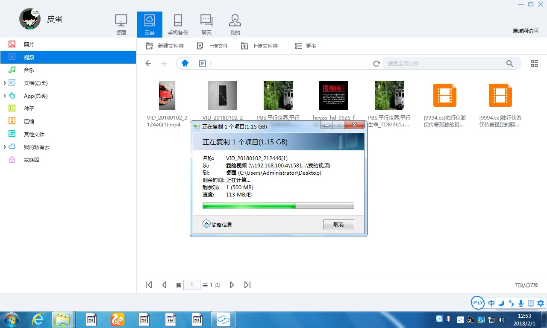The height and width of the screenshot is (328, 547).
Task: Expand the 文档(总类) tree arrow
Action: pyautogui.click(x=5, y=83)
